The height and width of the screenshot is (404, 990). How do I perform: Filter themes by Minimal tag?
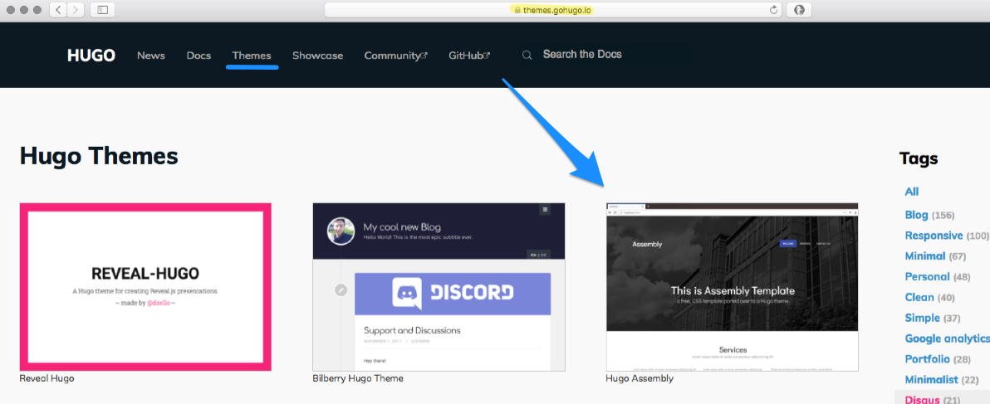[925, 256]
